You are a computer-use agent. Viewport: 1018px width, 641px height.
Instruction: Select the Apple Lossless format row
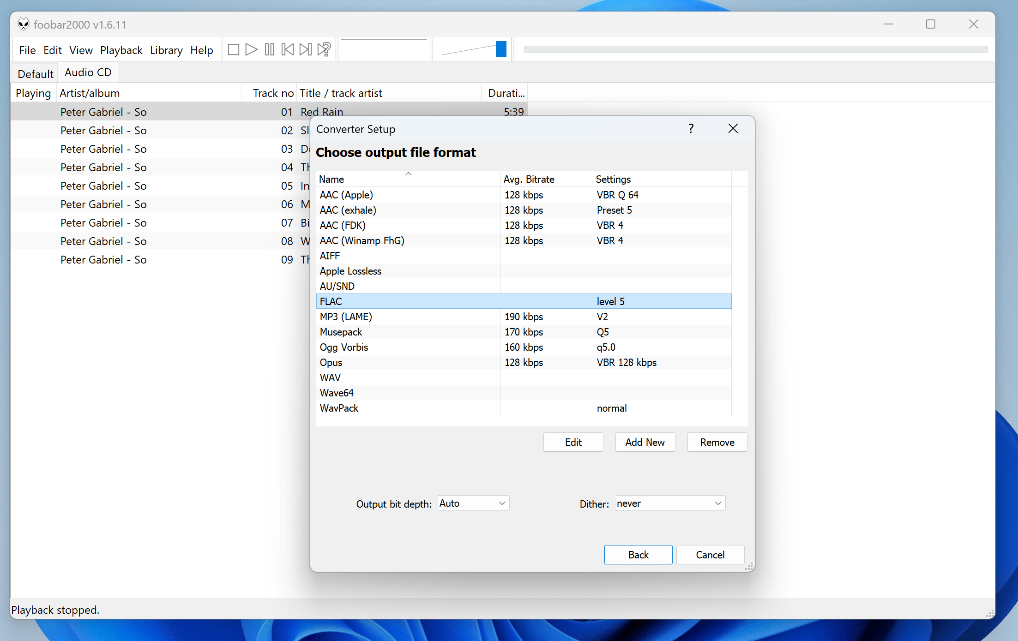(x=524, y=271)
